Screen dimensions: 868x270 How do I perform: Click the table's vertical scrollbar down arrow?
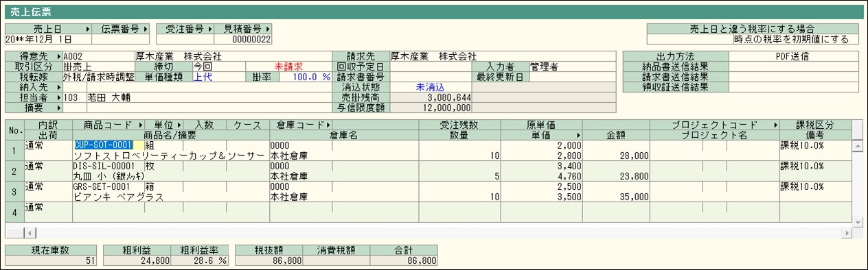pos(857,223)
